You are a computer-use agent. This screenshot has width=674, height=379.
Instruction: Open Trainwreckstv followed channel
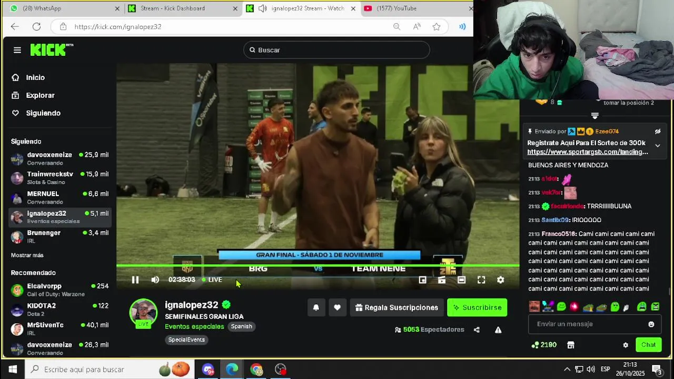pos(60,178)
